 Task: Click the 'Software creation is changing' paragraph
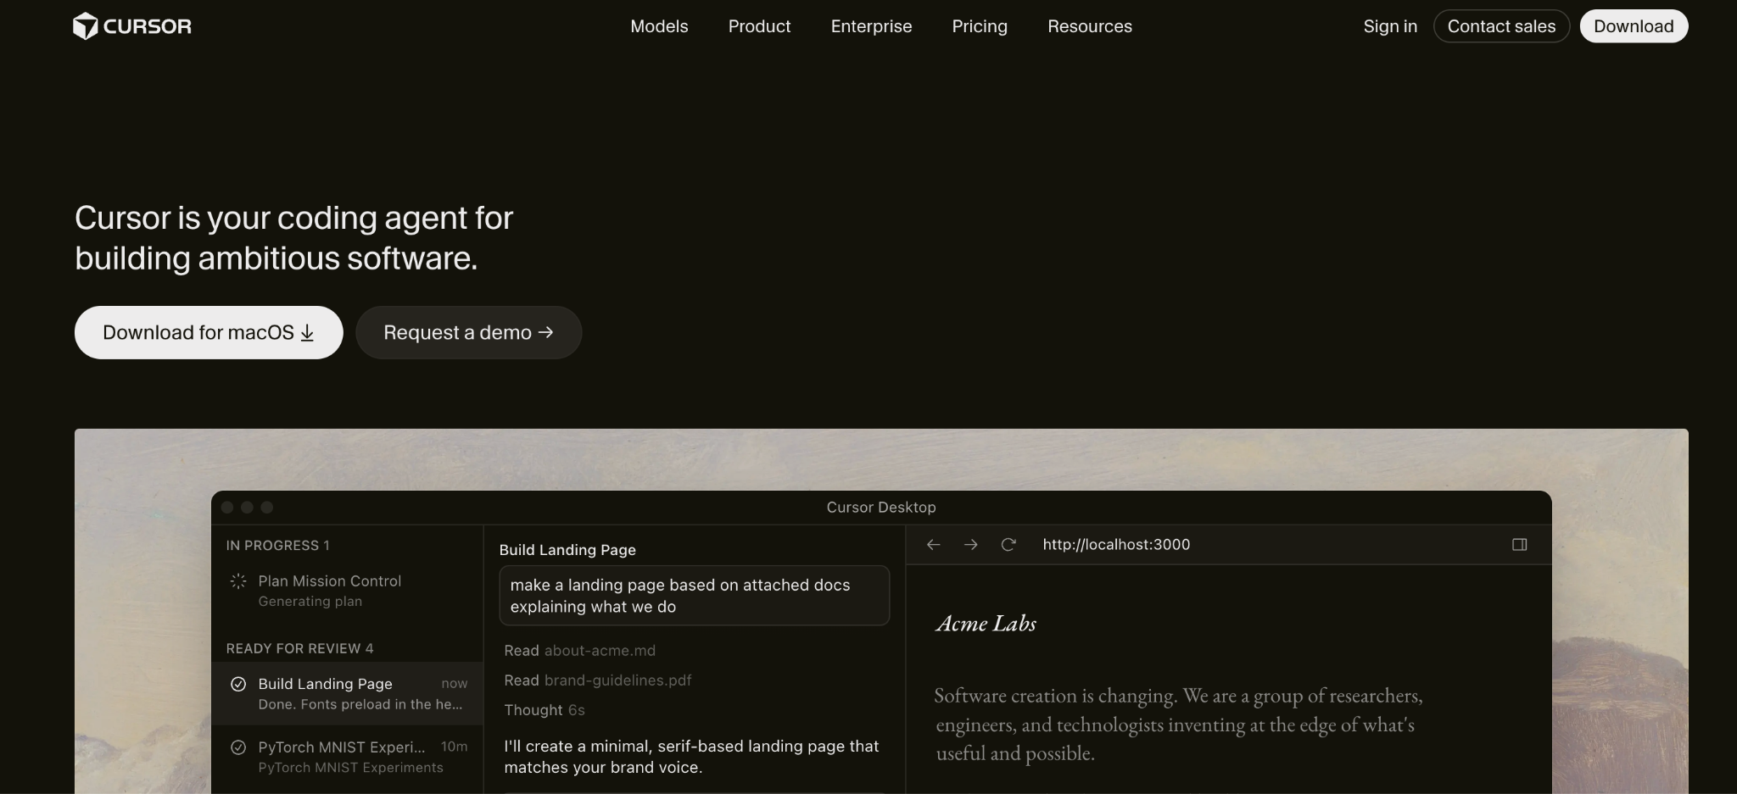point(1179,725)
